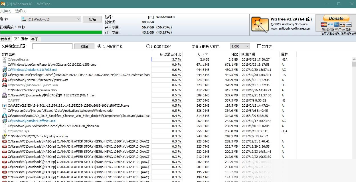Click the vertical scrollbar up arrow
356x182 pixels.
click(x=354, y=59)
